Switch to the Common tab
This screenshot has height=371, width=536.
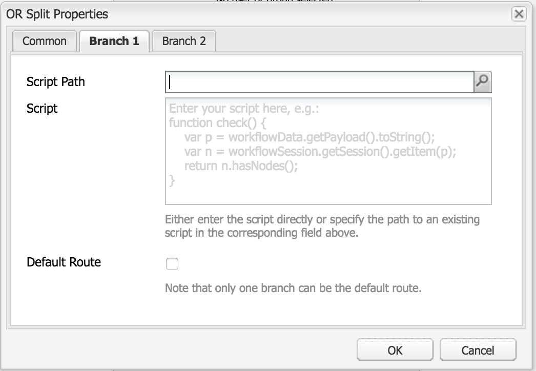(45, 41)
